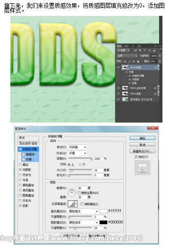Click lock position icon
The height and width of the screenshot is (247, 169).
134,61
